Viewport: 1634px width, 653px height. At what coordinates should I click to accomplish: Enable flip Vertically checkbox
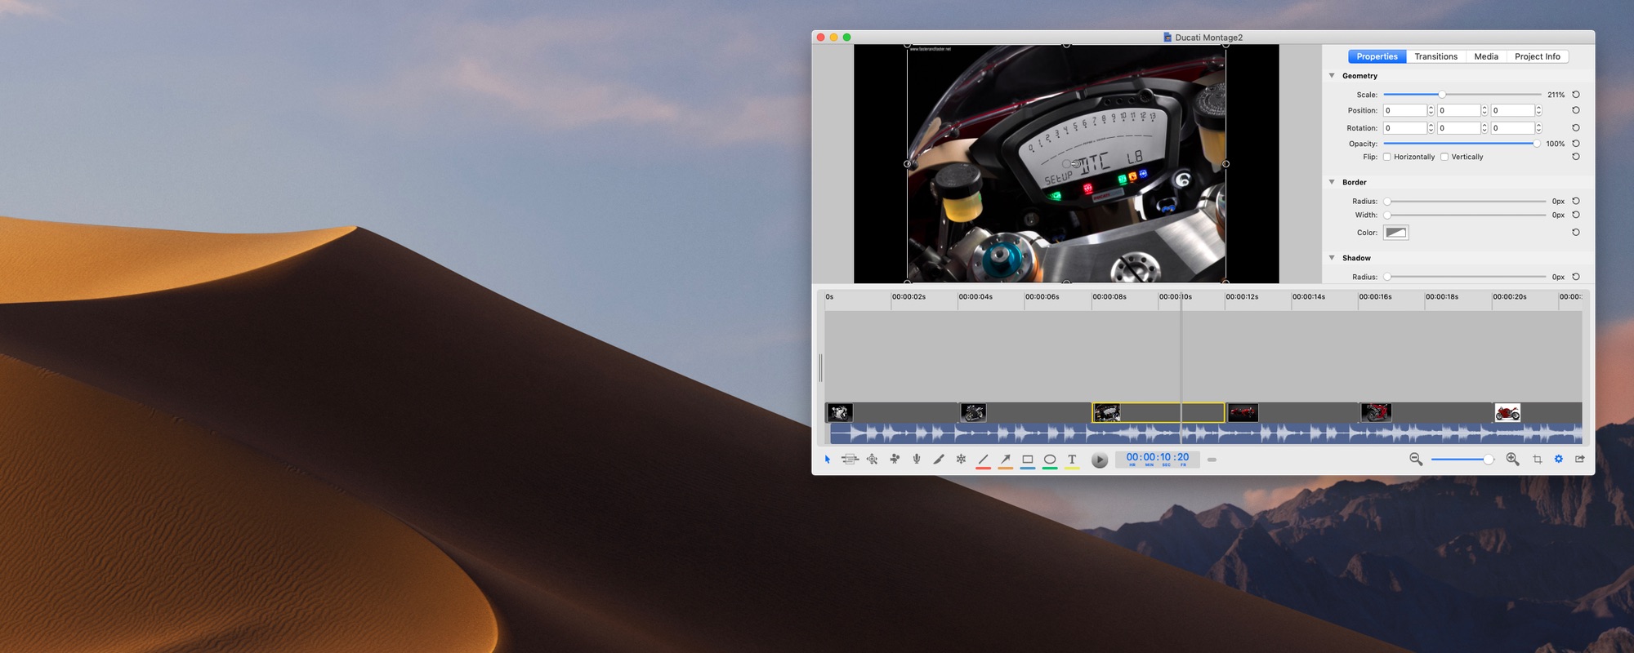[1444, 157]
